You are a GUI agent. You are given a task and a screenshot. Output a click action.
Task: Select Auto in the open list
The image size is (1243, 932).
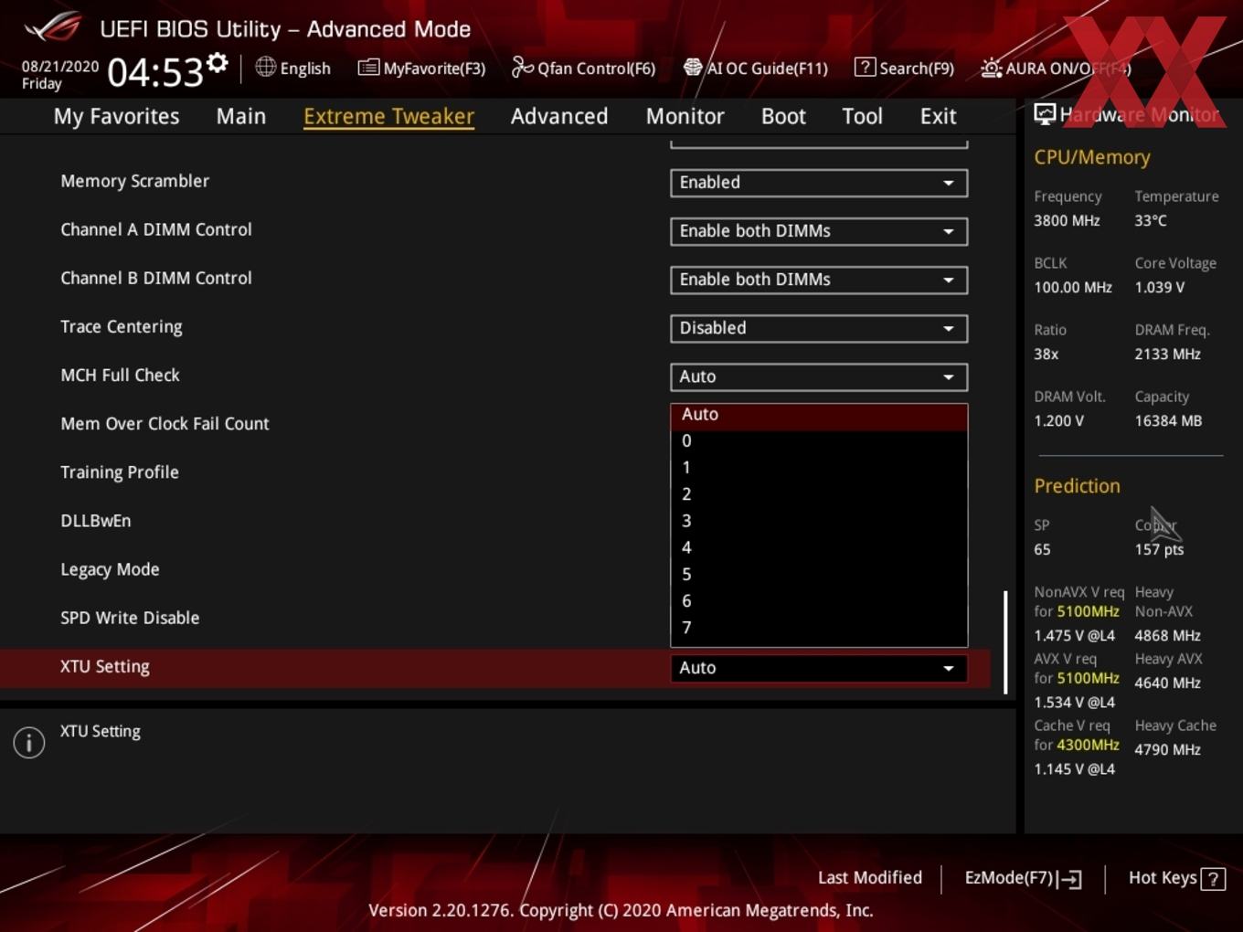click(x=819, y=415)
